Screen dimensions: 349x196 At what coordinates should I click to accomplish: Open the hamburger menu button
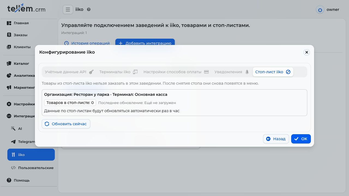(68, 10)
